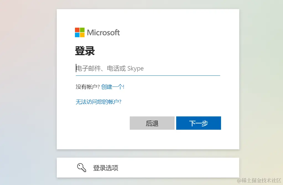The width and height of the screenshot is (283, 185).
Task: Click the placeholder text 电子邮件、电话或 Skype
Action: (x=110, y=68)
